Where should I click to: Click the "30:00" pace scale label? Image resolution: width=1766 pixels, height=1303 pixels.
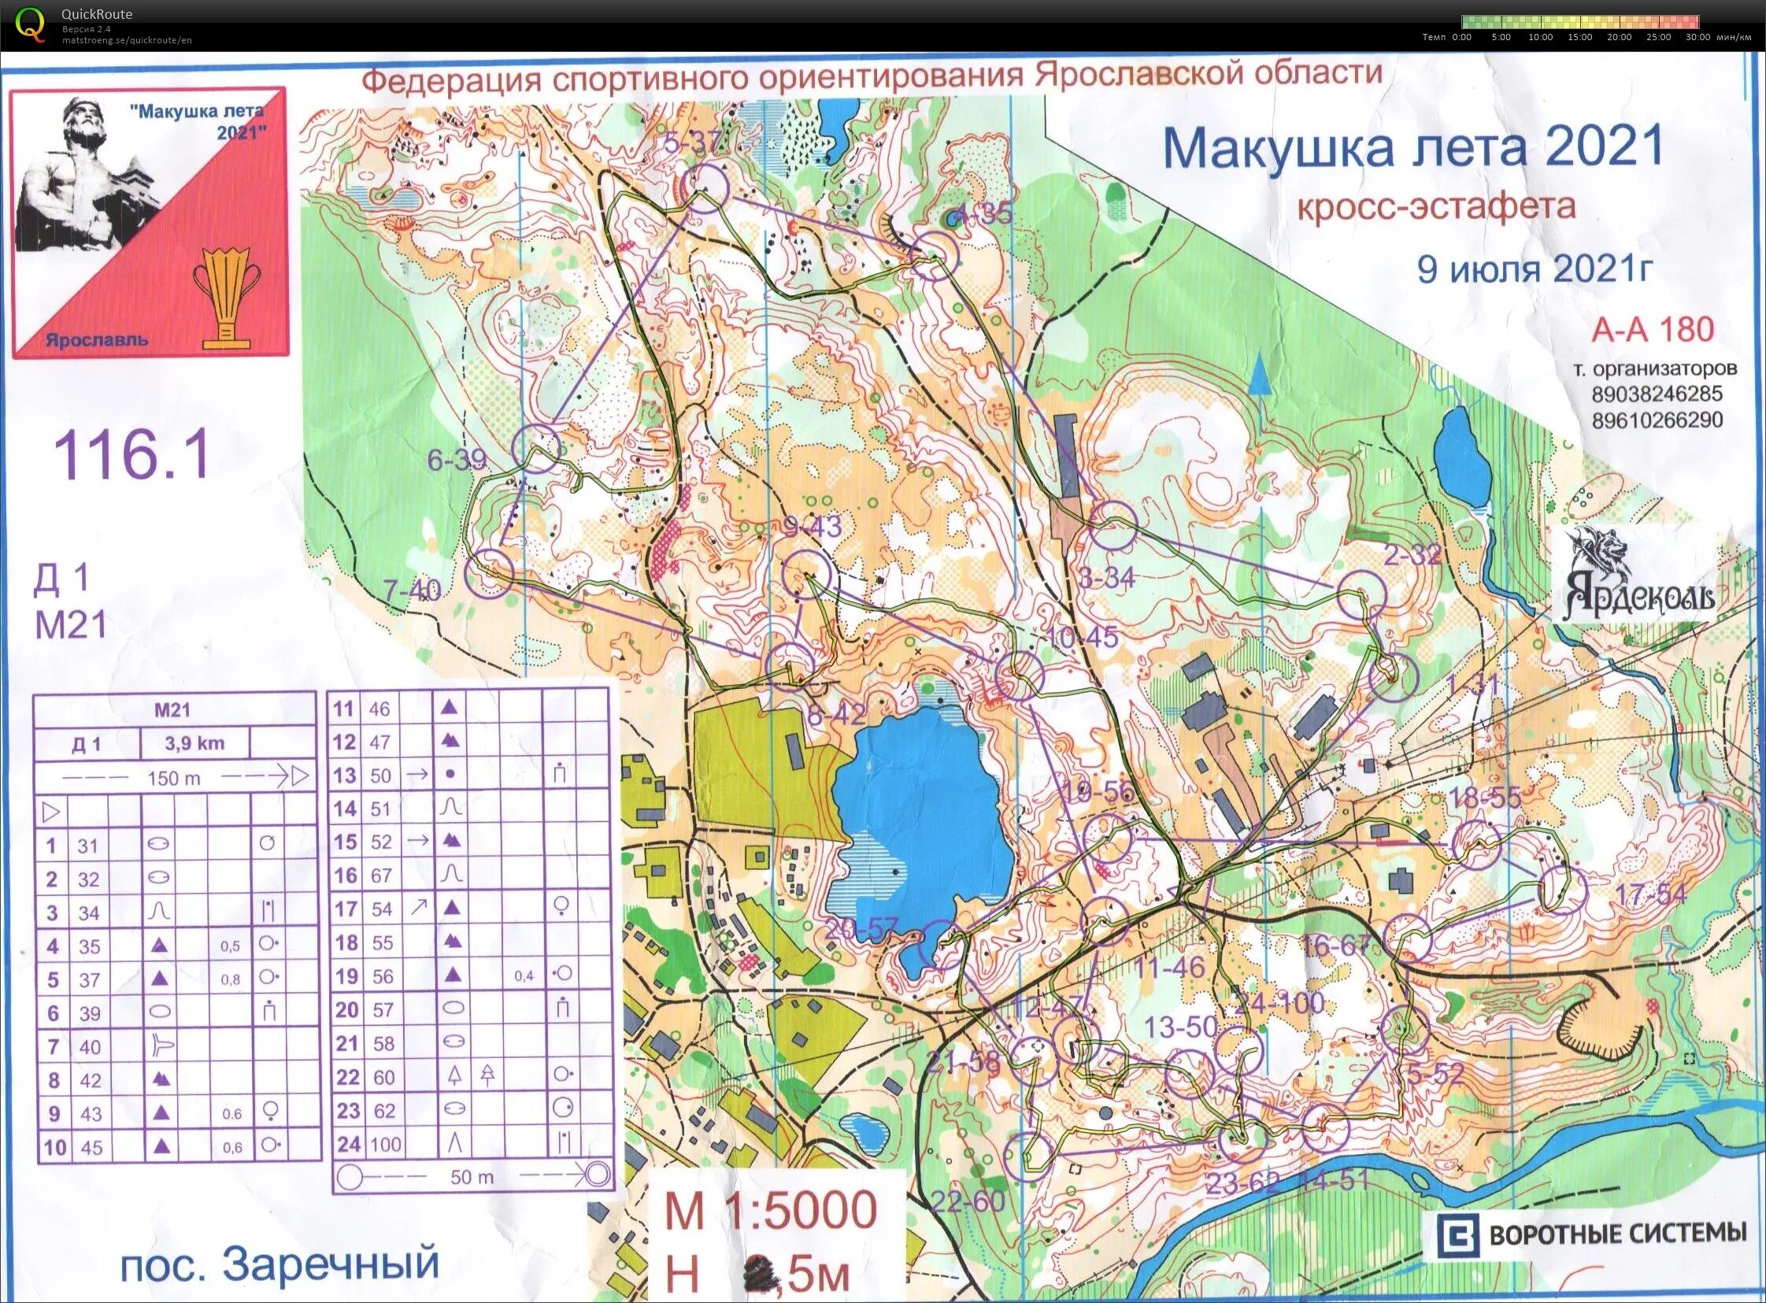click(1698, 37)
